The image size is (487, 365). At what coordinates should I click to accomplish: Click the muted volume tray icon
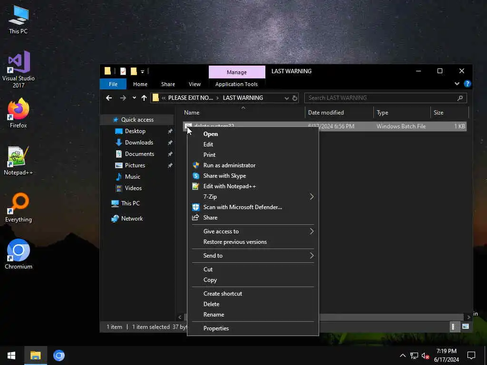click(x=425, y=355)
